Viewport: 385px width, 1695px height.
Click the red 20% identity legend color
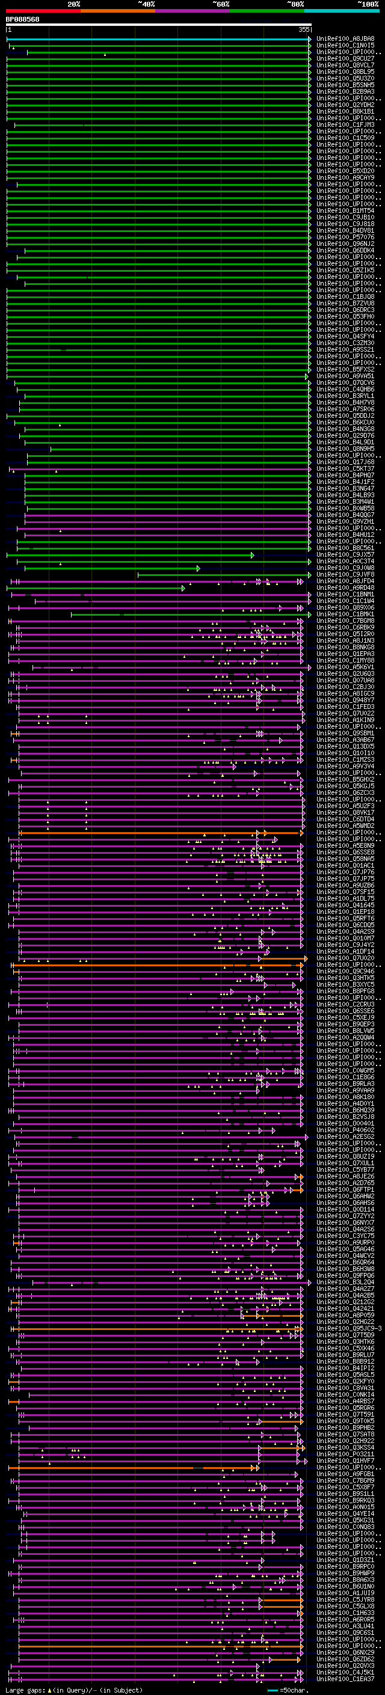43,11
